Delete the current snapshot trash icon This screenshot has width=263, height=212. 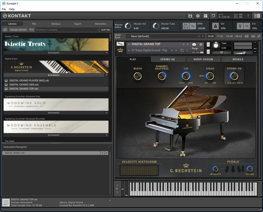pyautogui.click(x=187, y=50)
